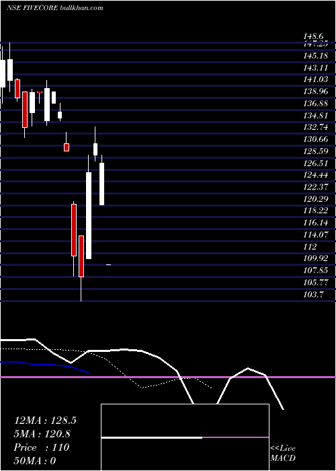The width and height of the screenshot is (336, 471).
Task: Click the tallest white candlestick body
Action: click(x=89, y=215)
